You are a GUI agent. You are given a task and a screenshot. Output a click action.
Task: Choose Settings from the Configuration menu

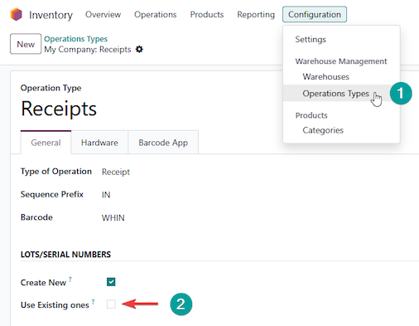pos(311,39)
